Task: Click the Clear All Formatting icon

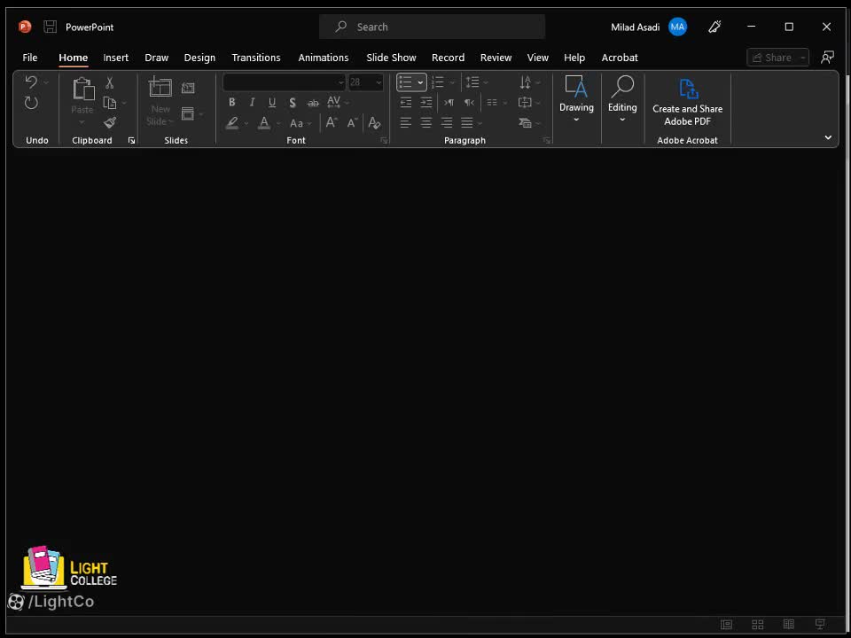Action: pyautogui.click(x=374, y=123)
